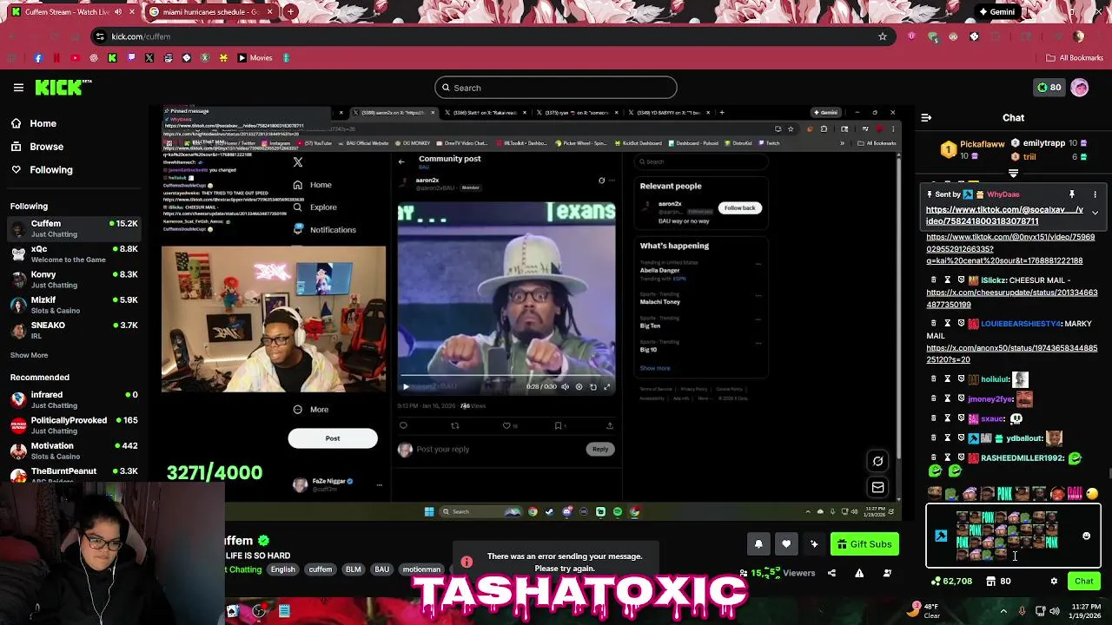The height and width of the screenshot is (625, 1112).
Task: Open new browser tab
Action: coord(290,12)
